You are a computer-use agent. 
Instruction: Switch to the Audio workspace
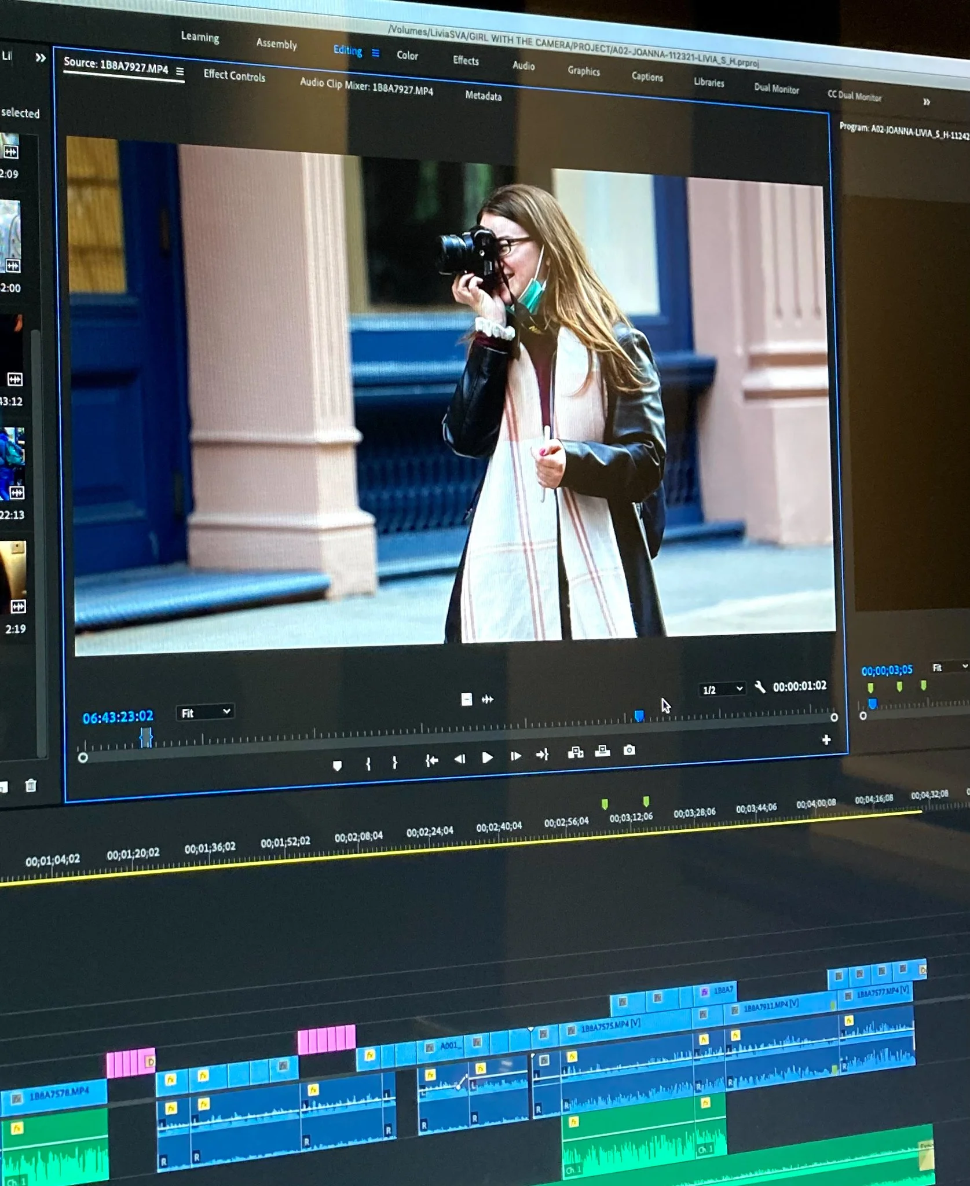coord(523,65)
